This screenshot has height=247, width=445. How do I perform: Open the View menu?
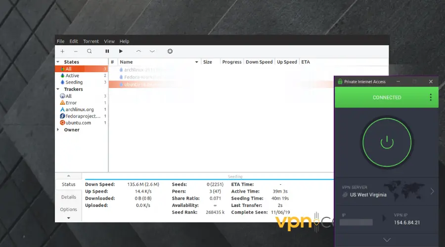tap(109, 41)
